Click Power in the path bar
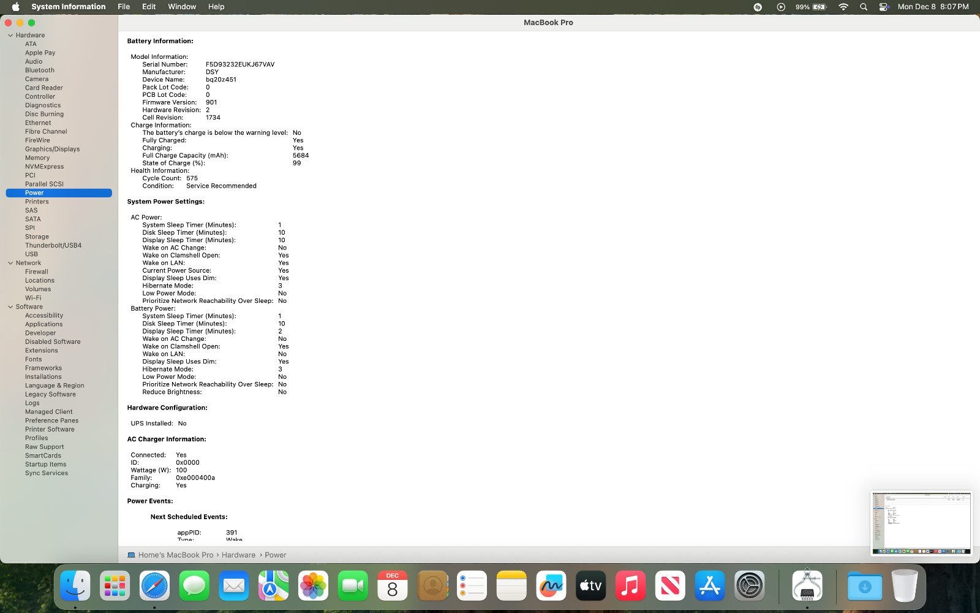 coord(275,555)
